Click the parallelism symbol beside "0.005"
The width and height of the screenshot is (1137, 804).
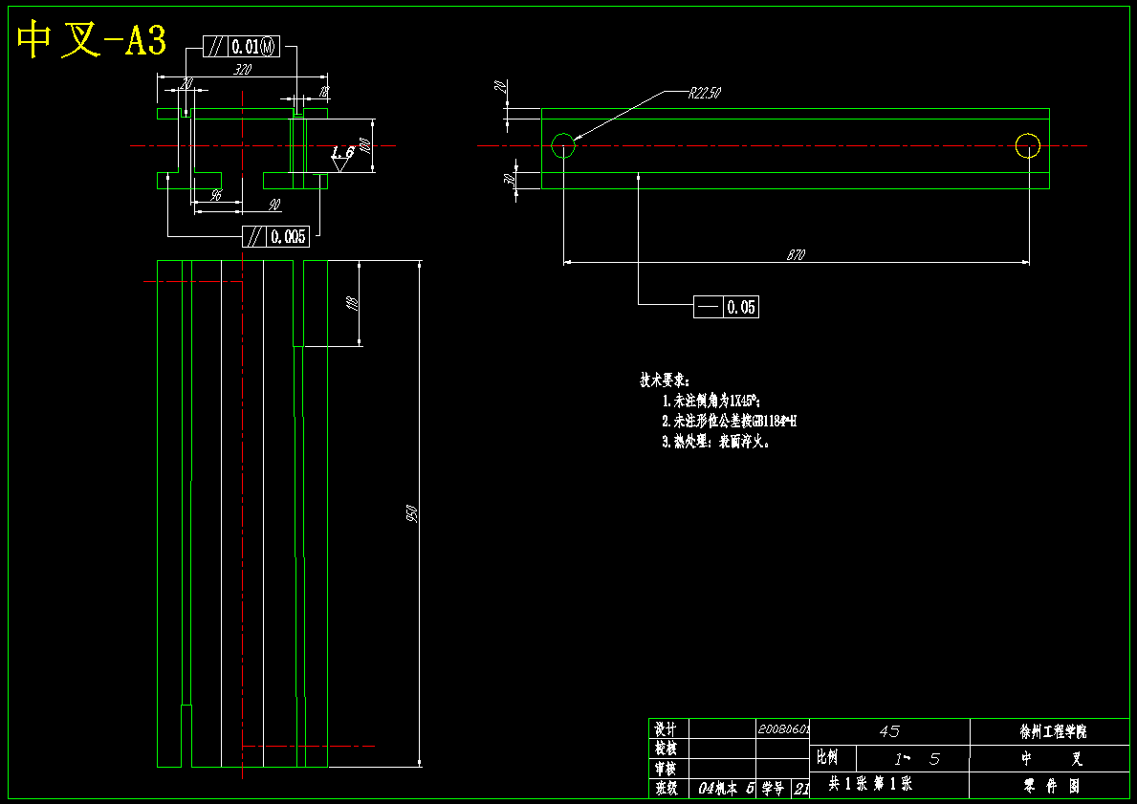pyautogui.click(x=254, y=236)
